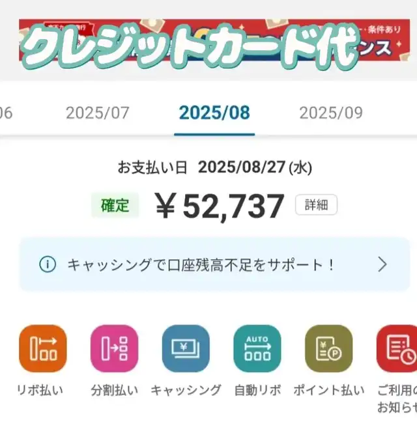
Task: Select the 2025/08 month tab
Action: tap(214, 113)
